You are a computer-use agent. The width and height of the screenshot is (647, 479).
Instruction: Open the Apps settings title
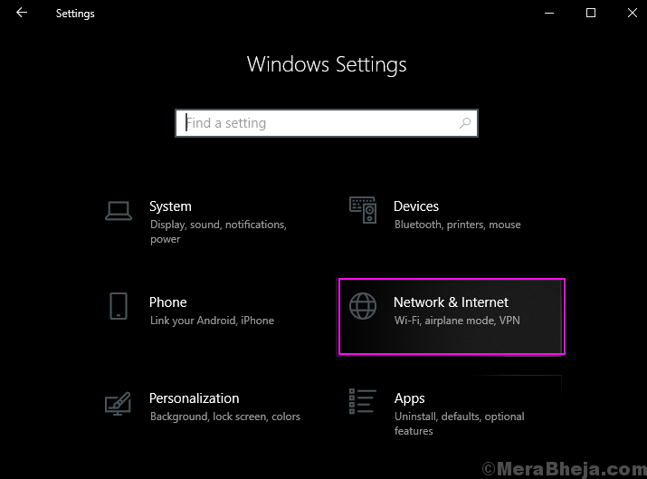click(409, 398)
